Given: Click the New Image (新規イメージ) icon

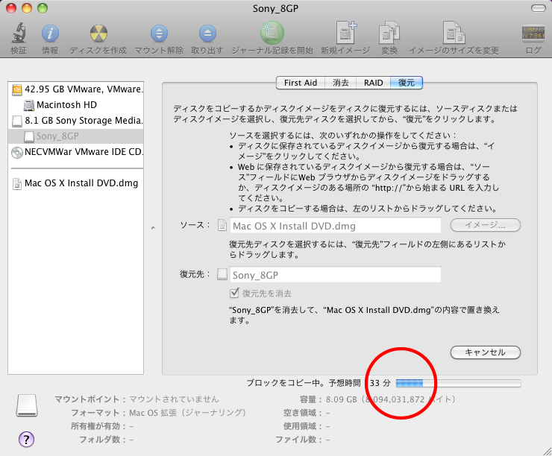Looking at the screenshot, I should coord(345,33).
